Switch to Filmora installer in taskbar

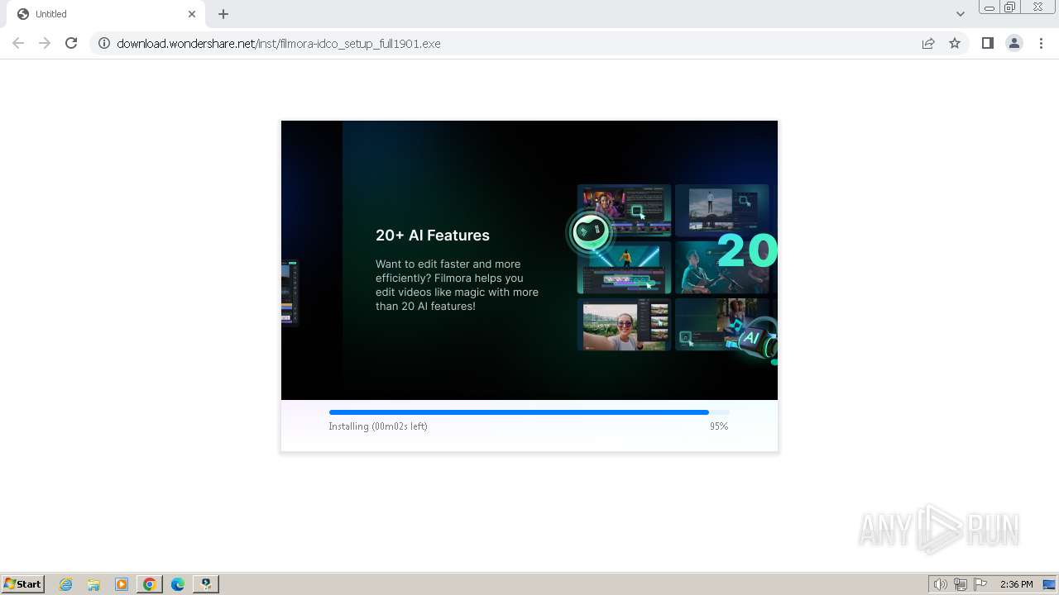205,584
